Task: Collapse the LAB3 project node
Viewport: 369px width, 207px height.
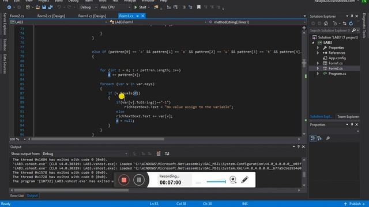Action: click(x=313, y=43)
